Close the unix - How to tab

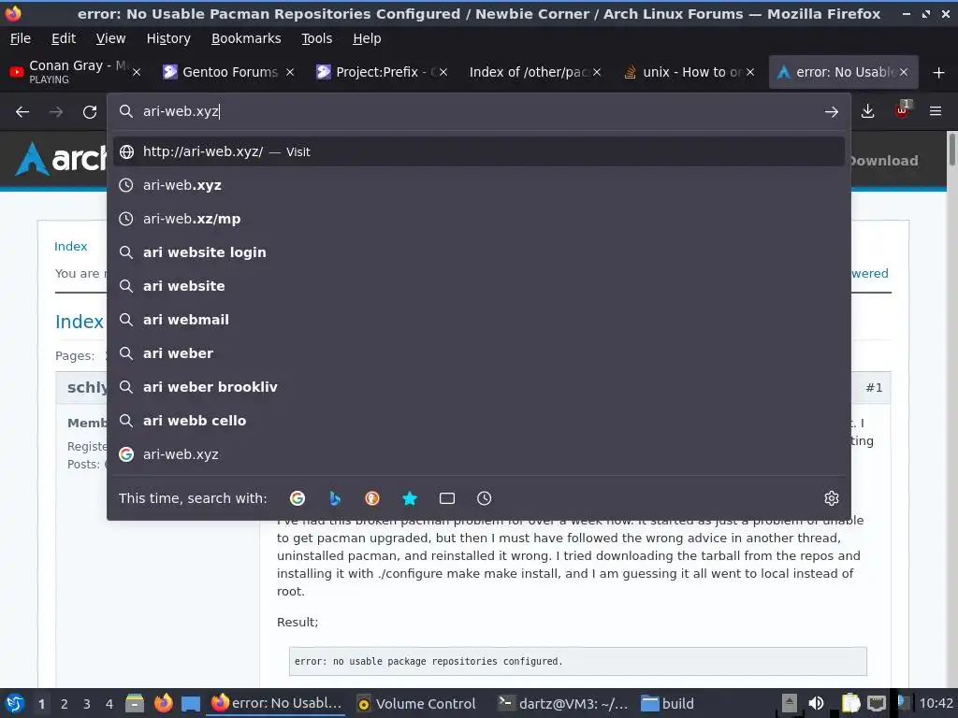click(x=750, y=72)
